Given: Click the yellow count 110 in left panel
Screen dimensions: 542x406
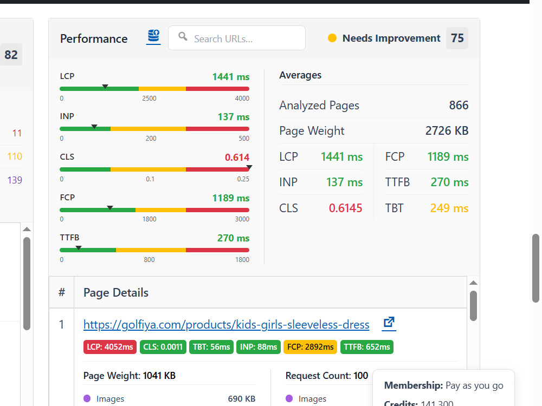Looking at the screenshot, I should pyautogui.click(x=15, y=156).
